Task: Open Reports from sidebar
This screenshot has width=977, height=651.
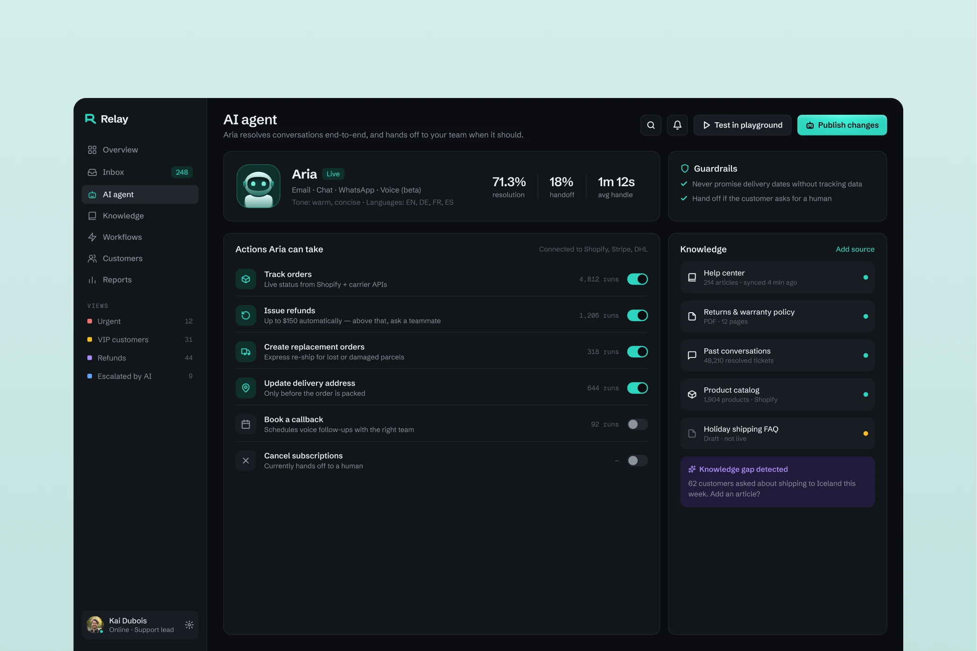Action: [x=140, y=280]
